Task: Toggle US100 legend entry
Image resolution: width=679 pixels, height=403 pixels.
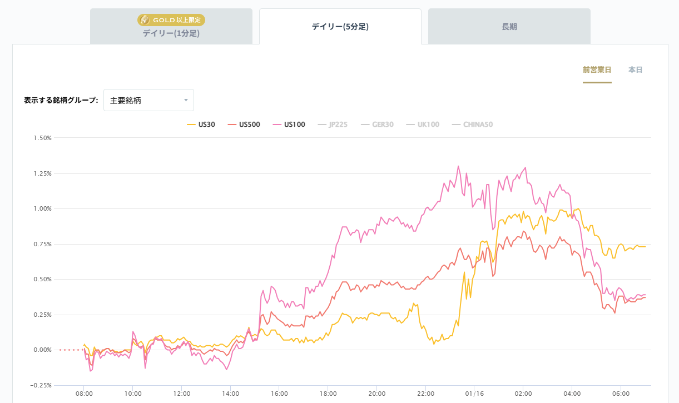Action: pyautogui.click(x=289, y=125)
